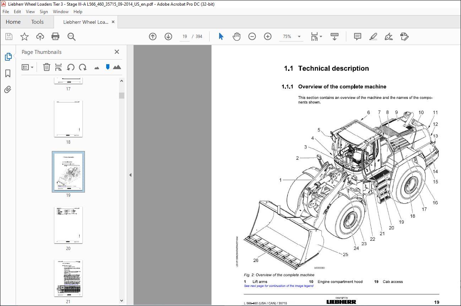Viewport: 461px width, 306px height.
Task: Click the Insert pages icon in thumbnails toolbar
Action: (59, 67)
